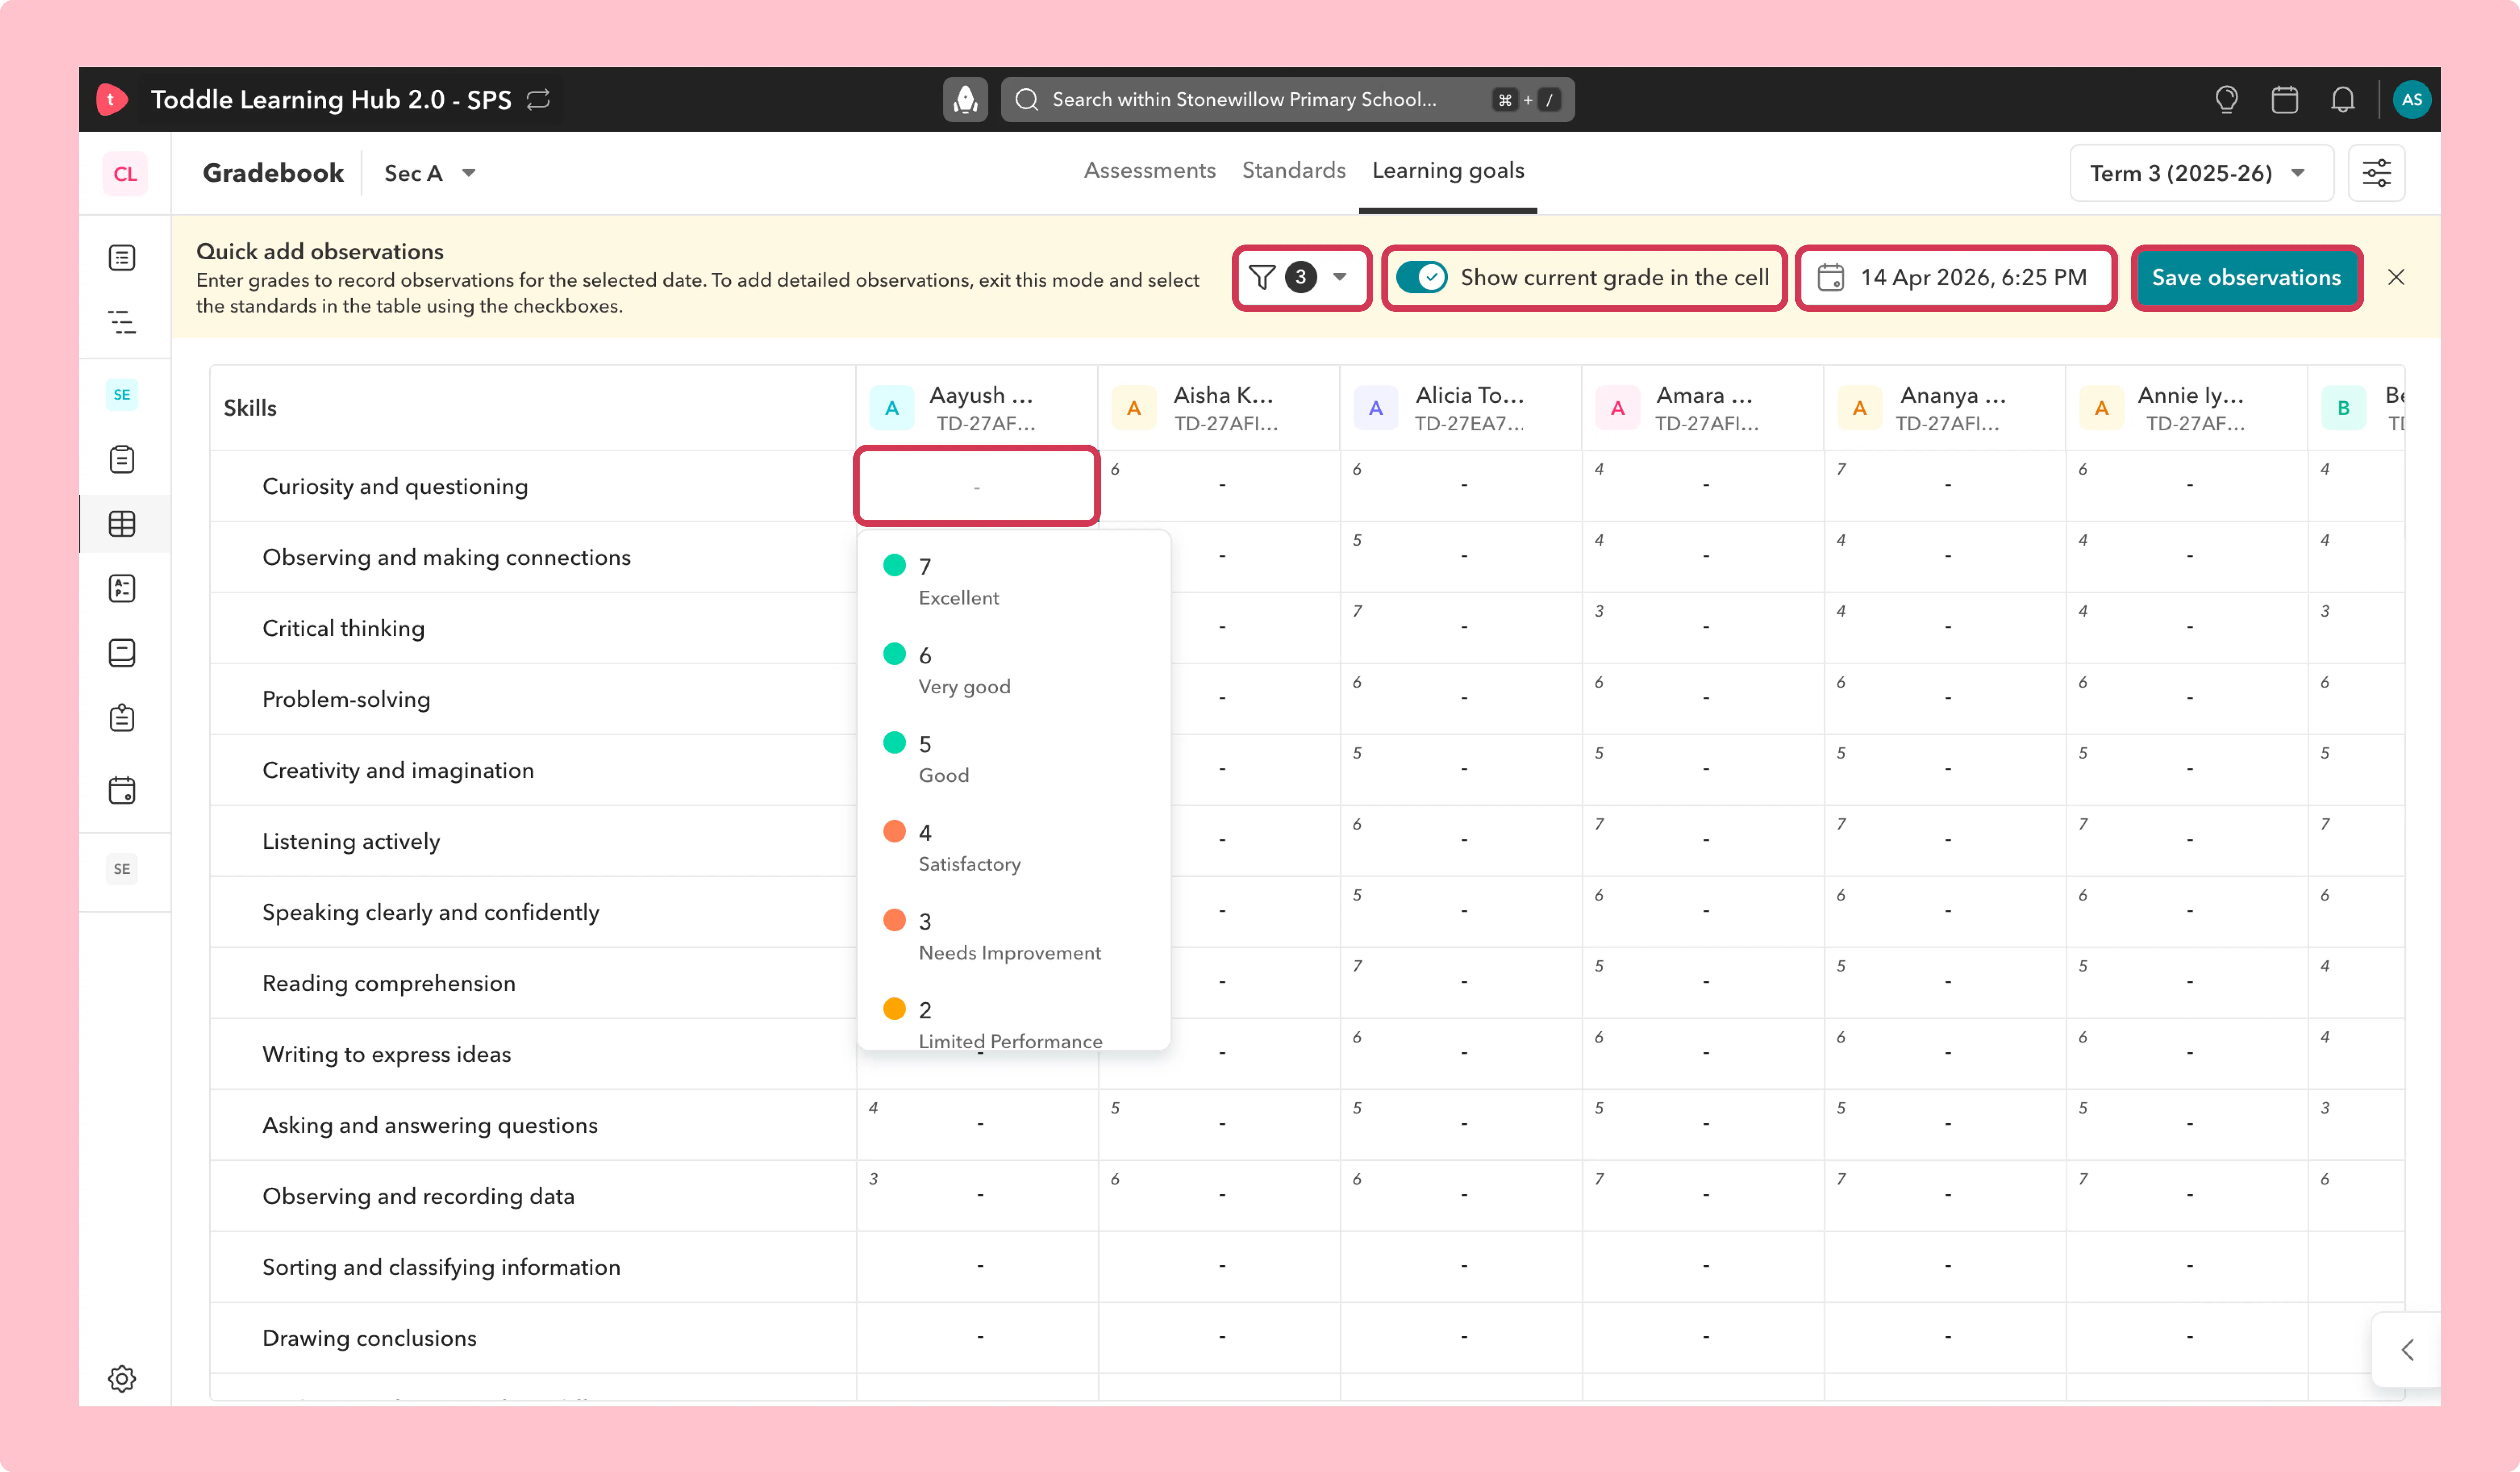
Task: Close the quick add observations banner
Action: tap(2396, 277)
